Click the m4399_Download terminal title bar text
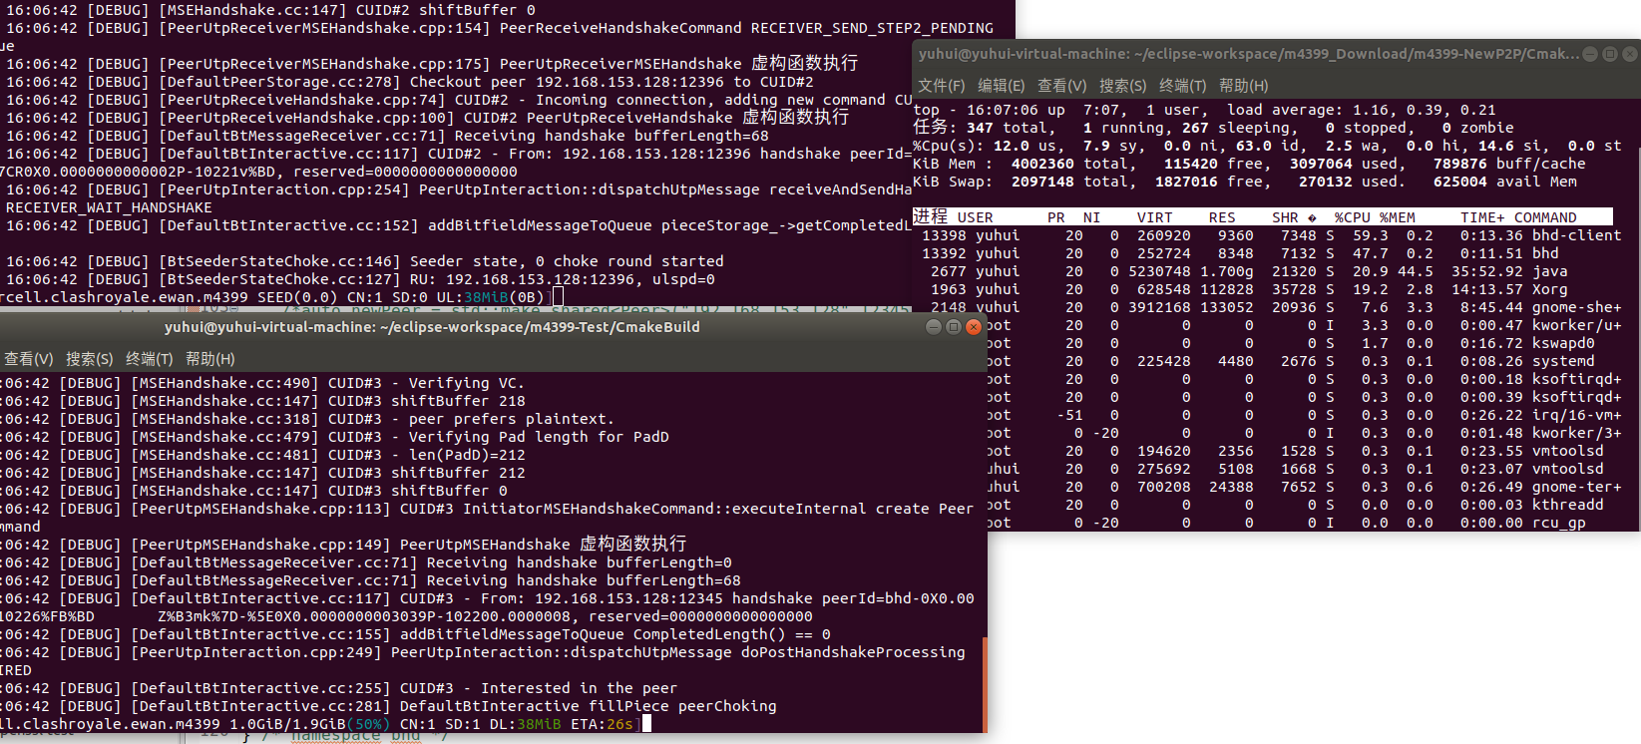1641x744 pixels. click(x=1249, y=54)
